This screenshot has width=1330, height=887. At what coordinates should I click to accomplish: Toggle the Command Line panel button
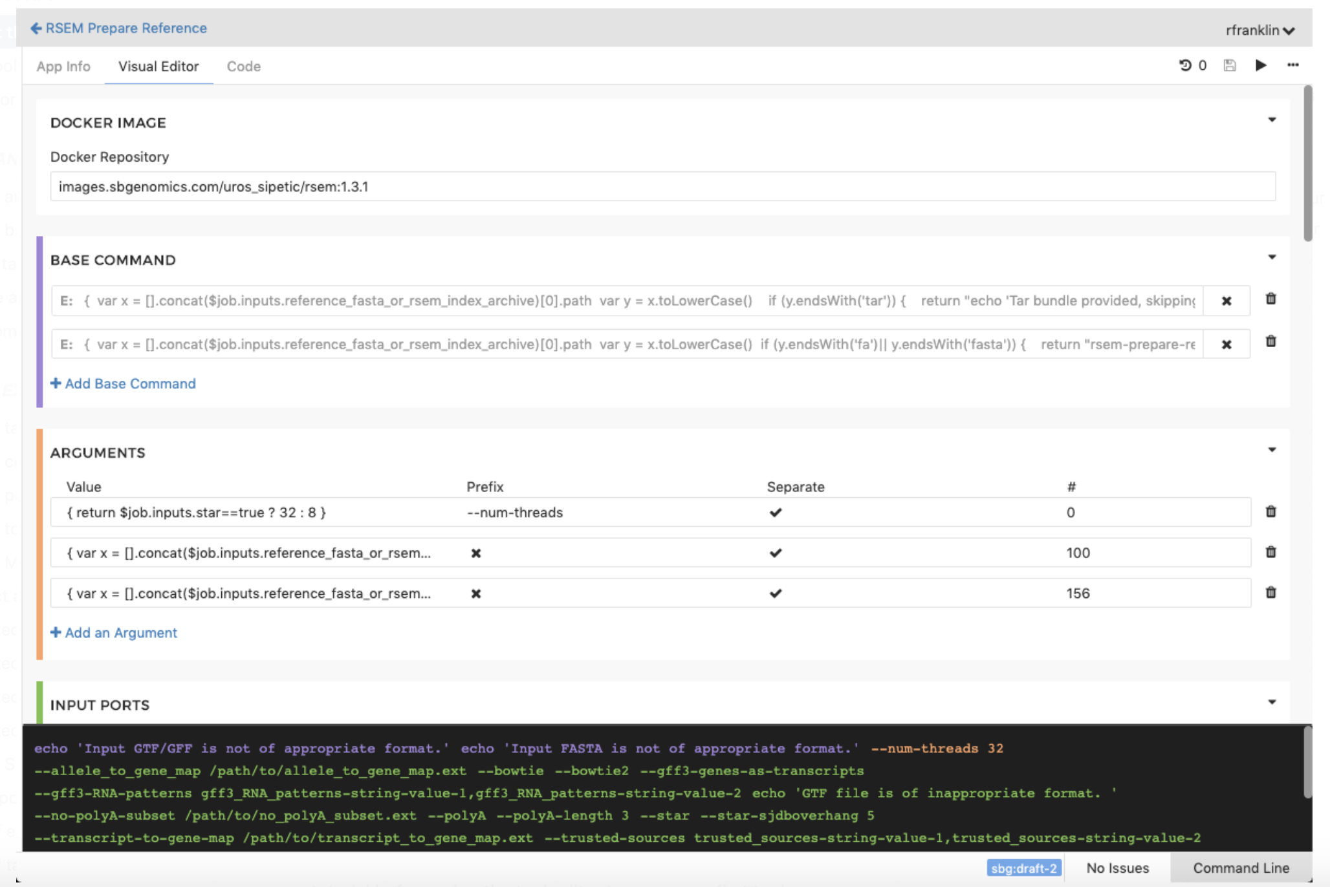[1241, 868]
